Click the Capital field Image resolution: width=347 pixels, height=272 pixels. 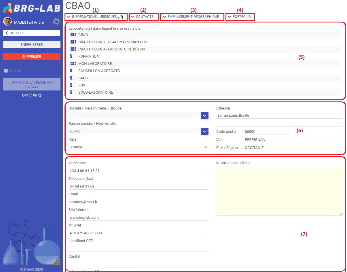click(x=103, y=264)
